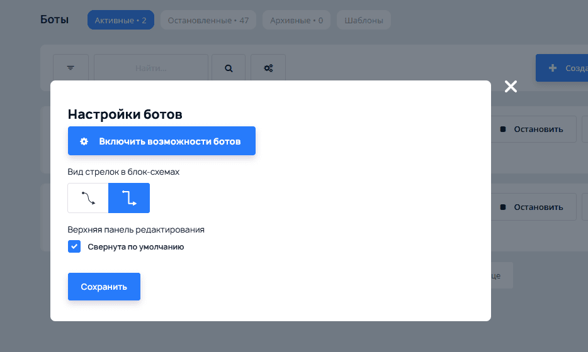Open the bot list filter icon
Image resolution: width=588 pixels, height=352 pixels.
[71, 68]
